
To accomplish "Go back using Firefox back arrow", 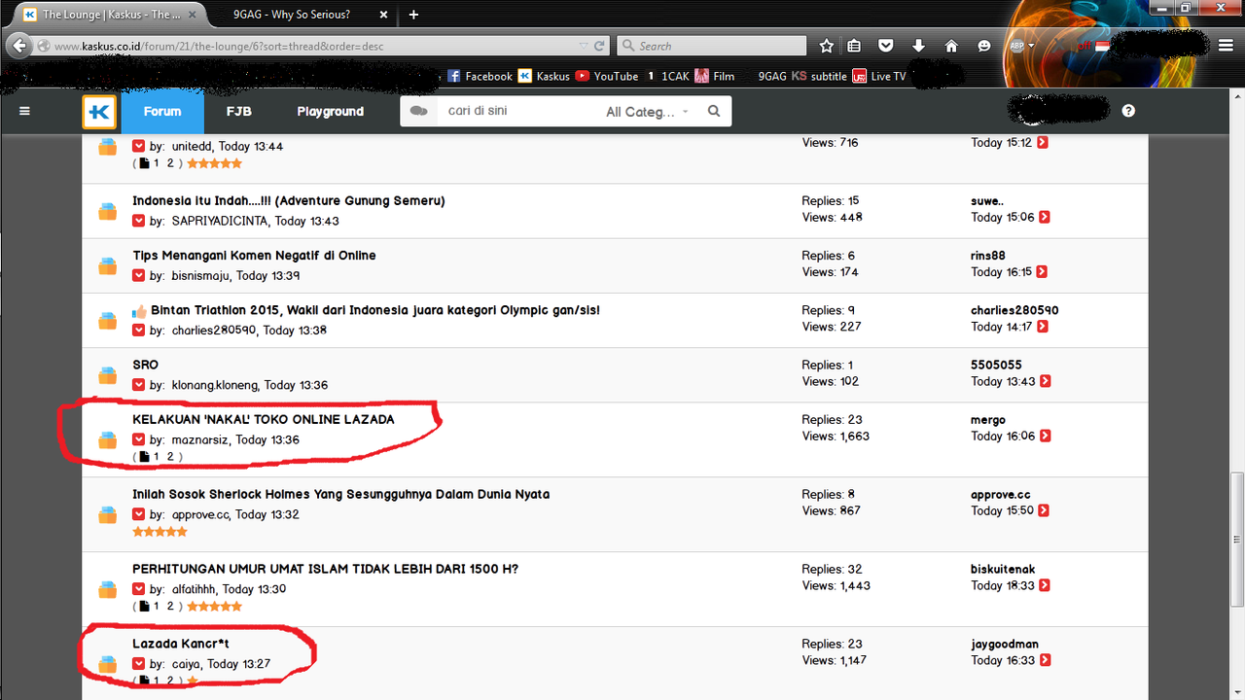I will (x=20, y=46).
